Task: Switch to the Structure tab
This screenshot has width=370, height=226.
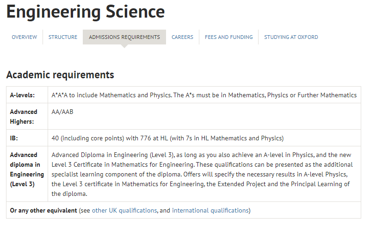Action: [63, 37]
